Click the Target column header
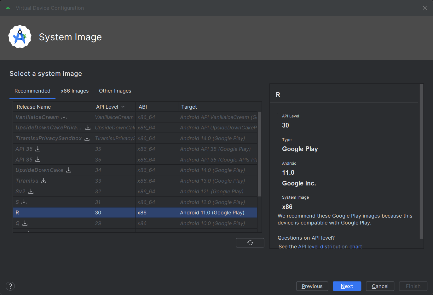433x295 pixels. 220,107
